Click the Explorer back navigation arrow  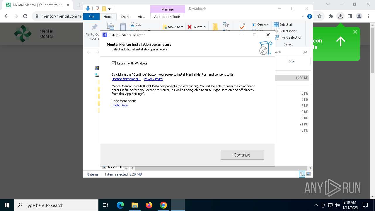pos(89,52)
